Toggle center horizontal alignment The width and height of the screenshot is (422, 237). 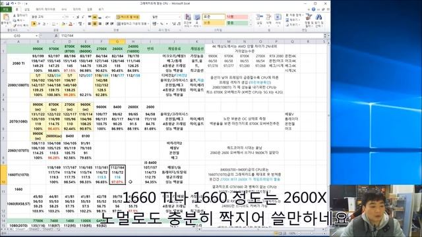point(95,24)
